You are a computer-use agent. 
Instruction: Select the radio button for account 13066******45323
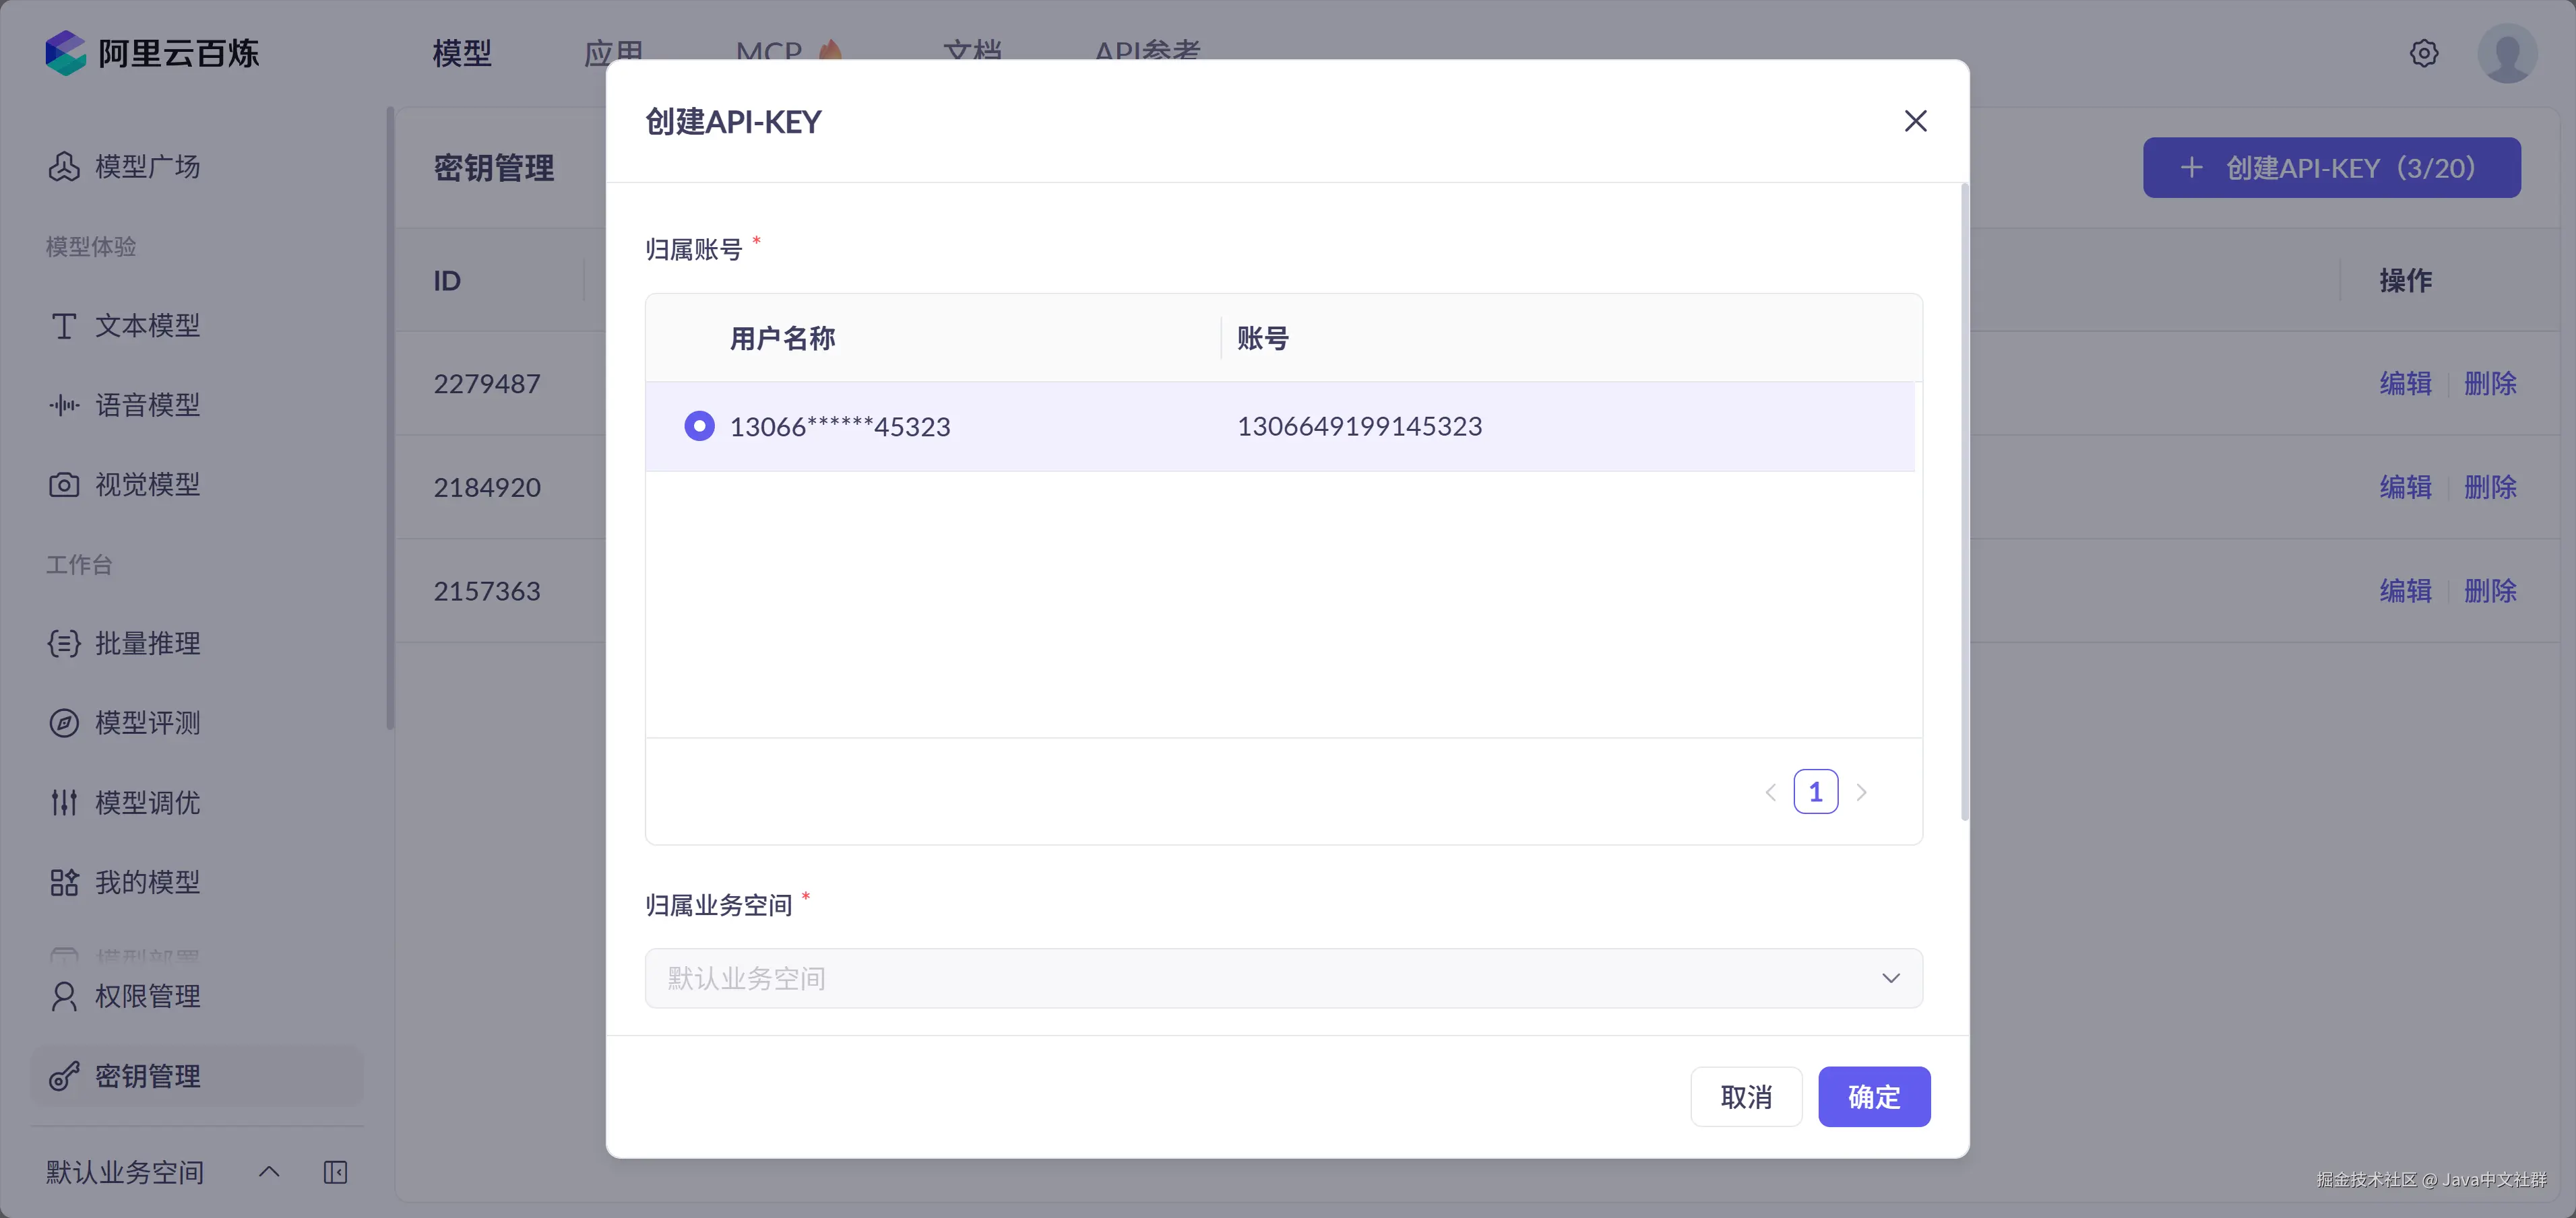point(699,427)
